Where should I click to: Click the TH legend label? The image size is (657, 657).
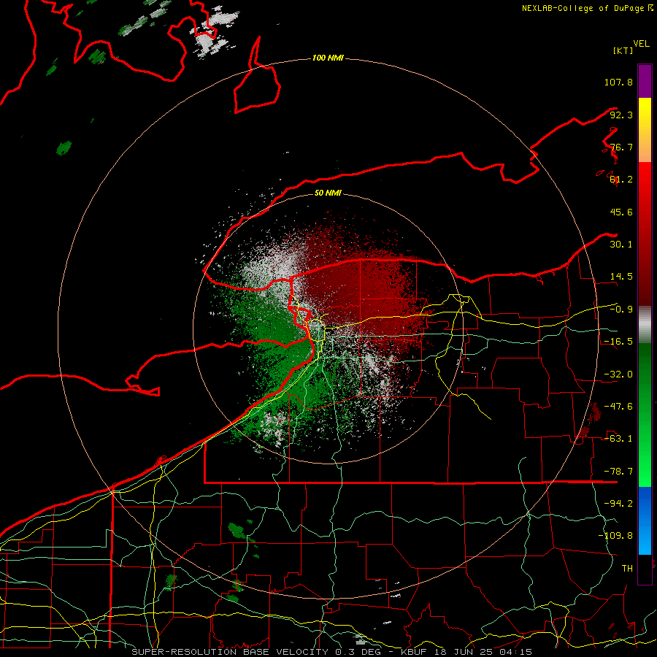(x=627, y=569)
